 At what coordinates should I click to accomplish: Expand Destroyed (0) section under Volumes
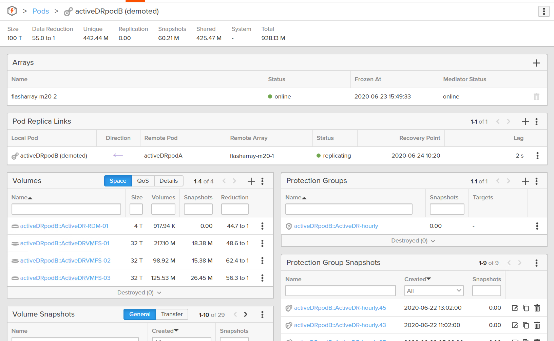[x=139, y=292]
